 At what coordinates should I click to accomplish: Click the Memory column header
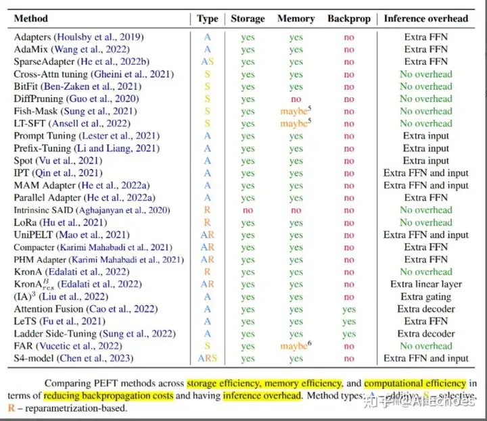(296, 19)
